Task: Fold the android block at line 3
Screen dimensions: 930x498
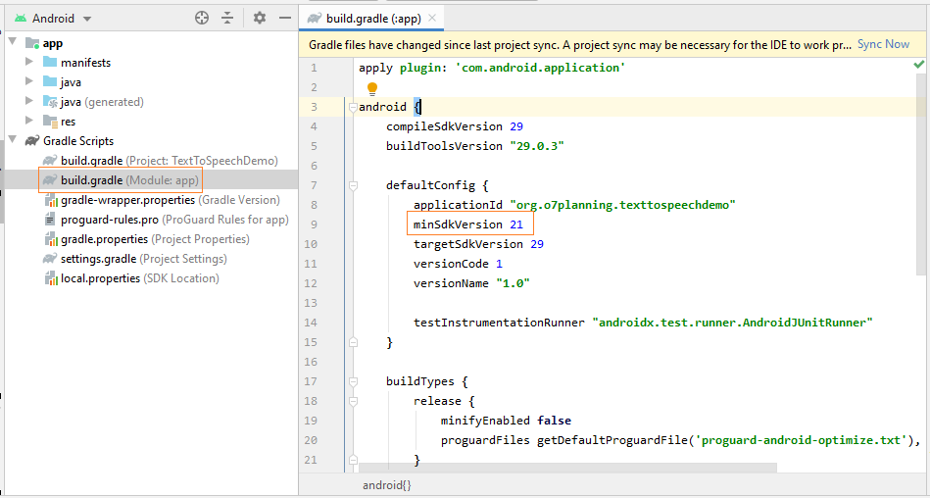Action: pos(353,108)
